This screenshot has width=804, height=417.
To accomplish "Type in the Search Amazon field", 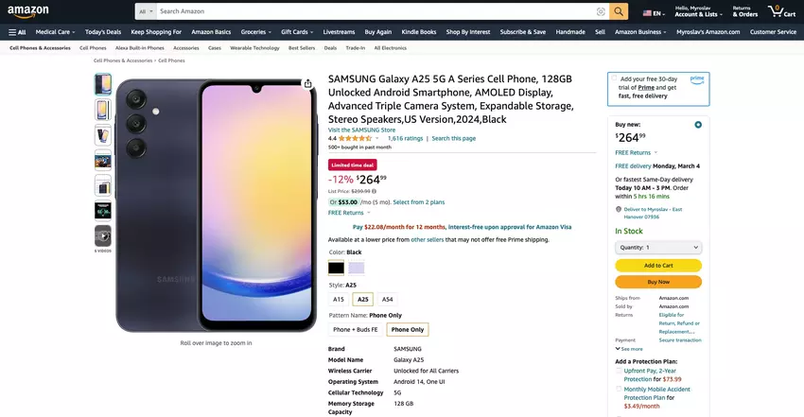I will 374,11.
